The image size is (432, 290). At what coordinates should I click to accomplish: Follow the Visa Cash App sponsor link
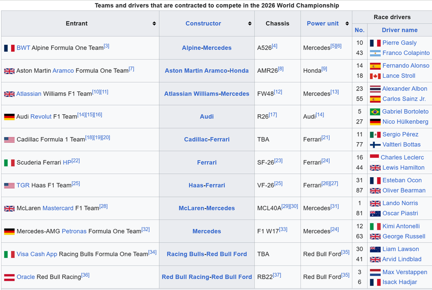(37, 254)
